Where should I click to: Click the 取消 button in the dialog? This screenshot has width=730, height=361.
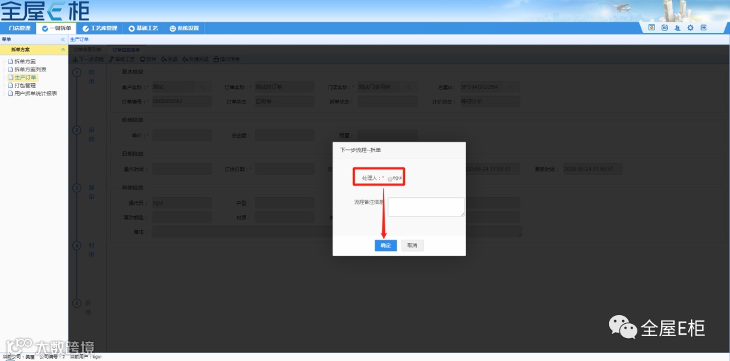pyautogui.click(x=412, y=246)
